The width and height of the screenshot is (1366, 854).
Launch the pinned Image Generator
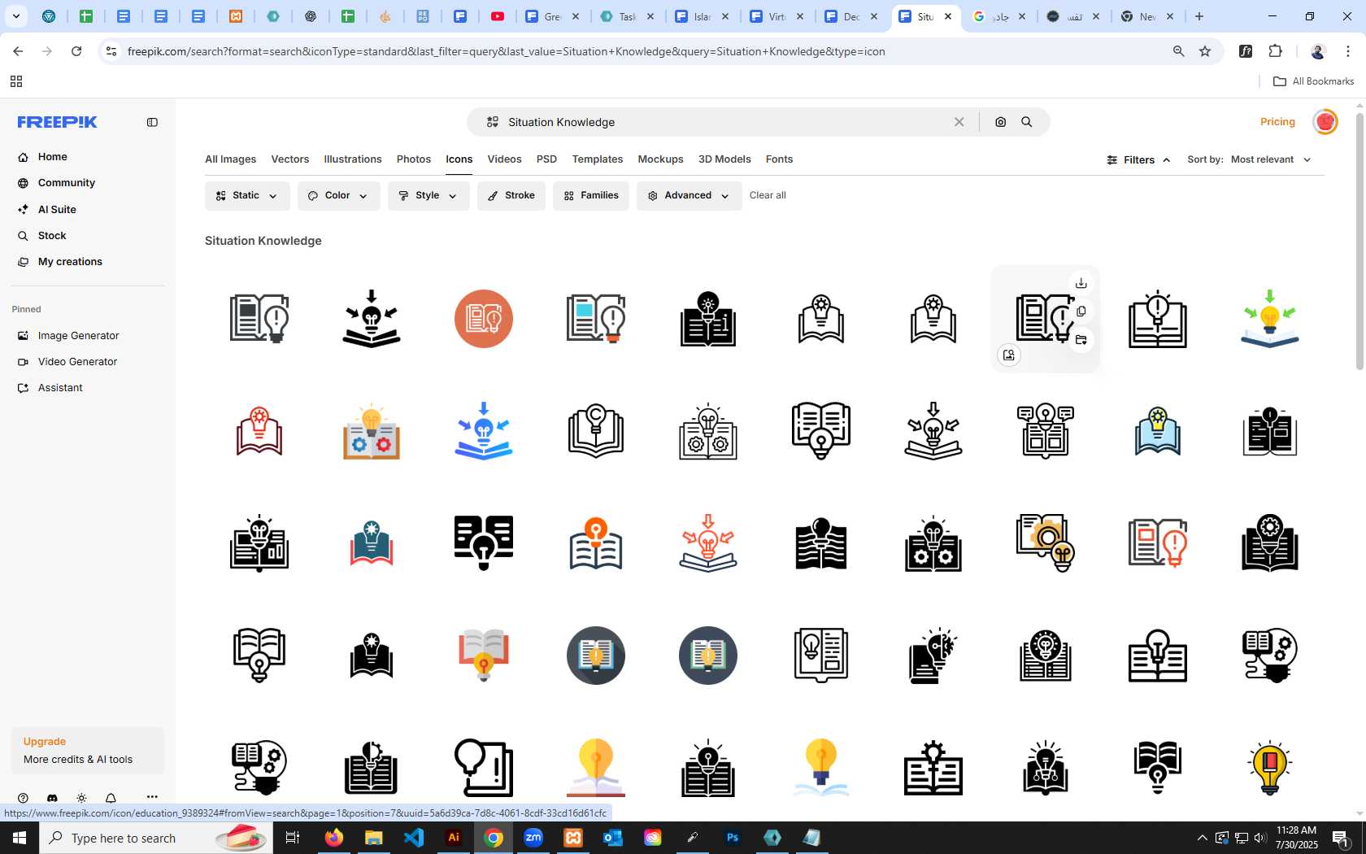78,336
